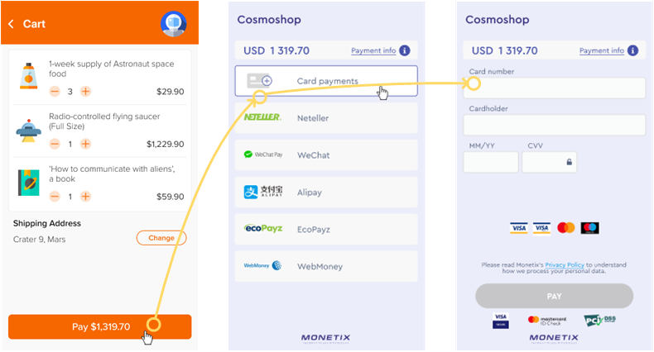
Task: Pick Alipay as payment method
Action: pyautogui.click(x=326, y=193)
